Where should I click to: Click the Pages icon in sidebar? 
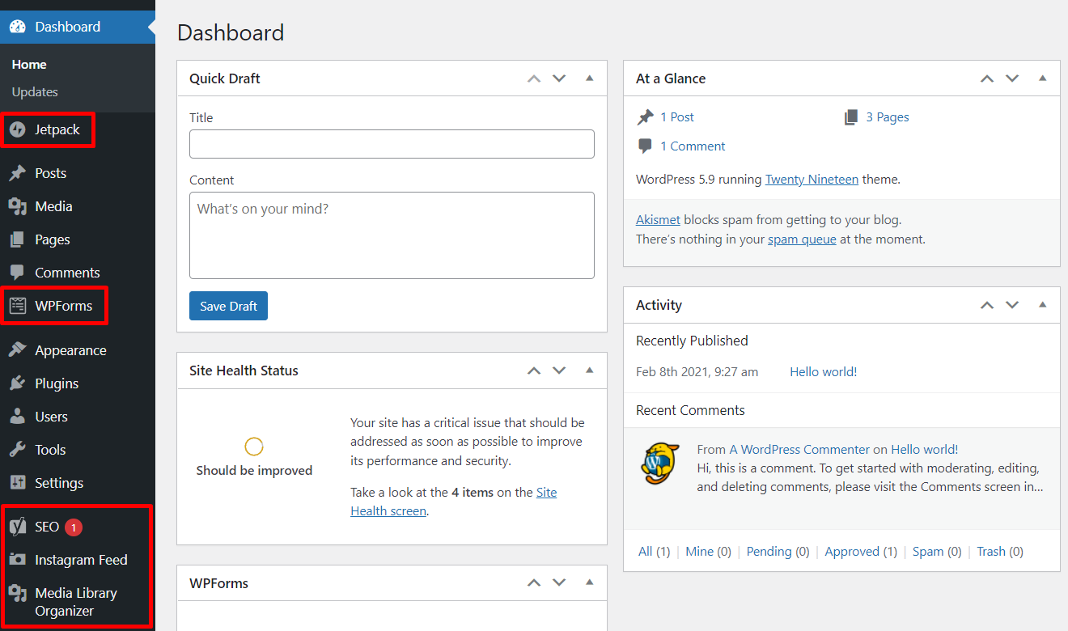(18, 239)
